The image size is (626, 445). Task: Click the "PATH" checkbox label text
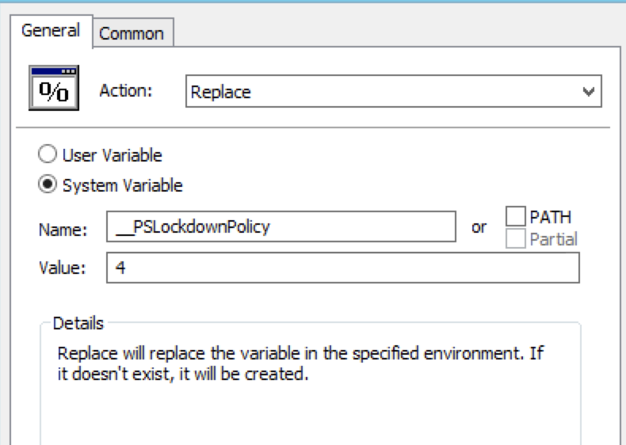coord(550,217)
